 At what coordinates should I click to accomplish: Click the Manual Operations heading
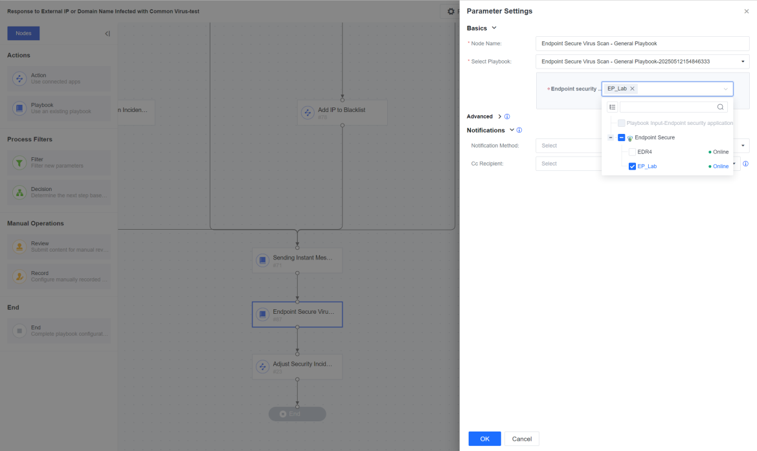[x=35, y=223]
